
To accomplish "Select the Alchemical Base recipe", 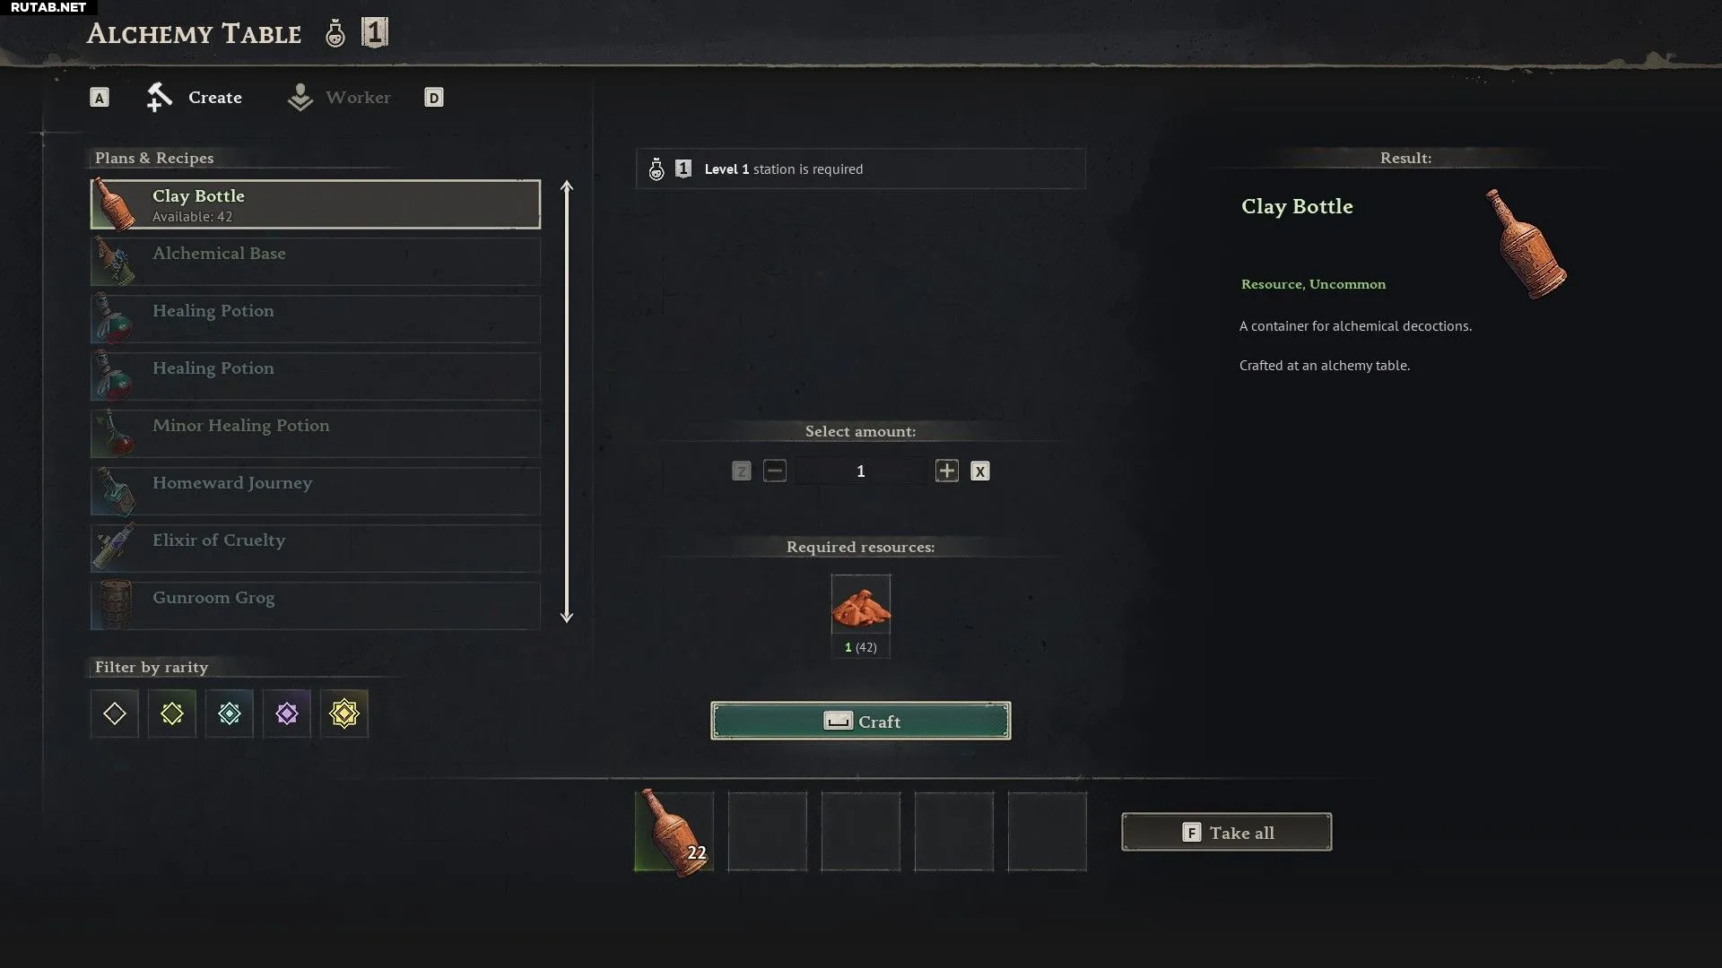I will 316,261.
